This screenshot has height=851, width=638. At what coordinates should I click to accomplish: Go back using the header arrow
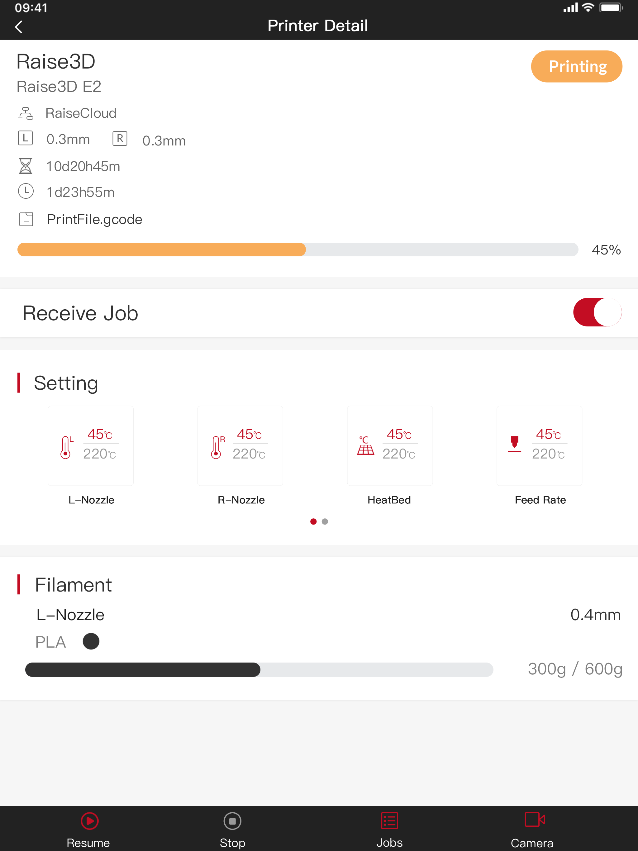pos(18,27)
